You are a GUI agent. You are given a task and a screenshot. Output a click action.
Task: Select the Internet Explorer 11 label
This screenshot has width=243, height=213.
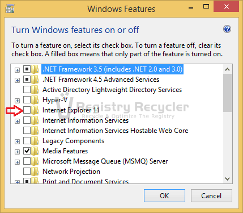click(71, 110)
